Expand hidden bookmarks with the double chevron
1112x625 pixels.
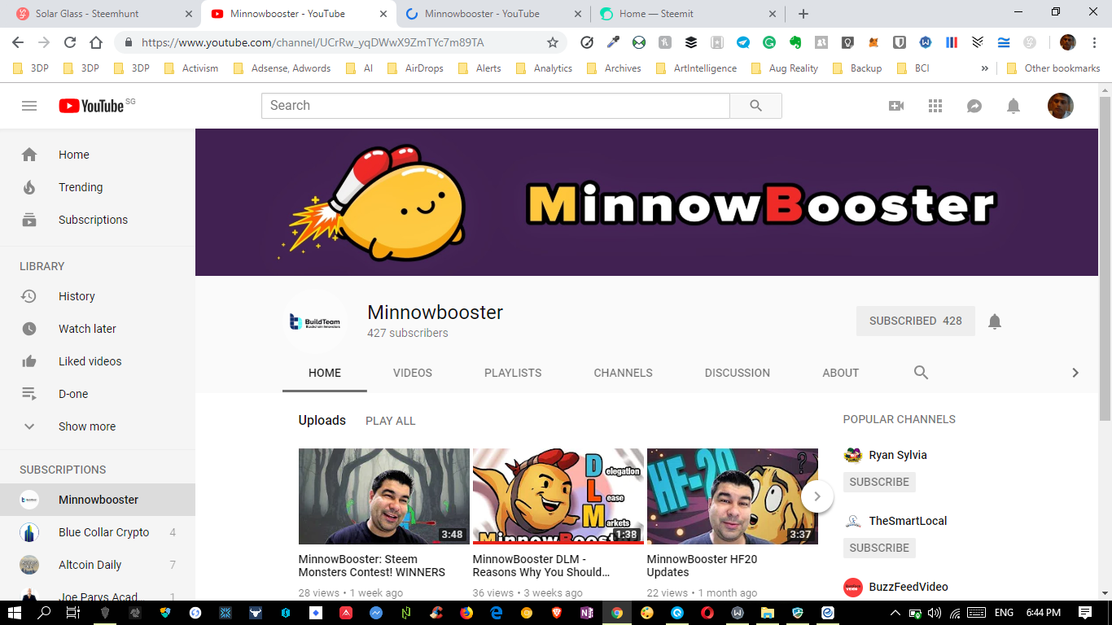point(985,68)
